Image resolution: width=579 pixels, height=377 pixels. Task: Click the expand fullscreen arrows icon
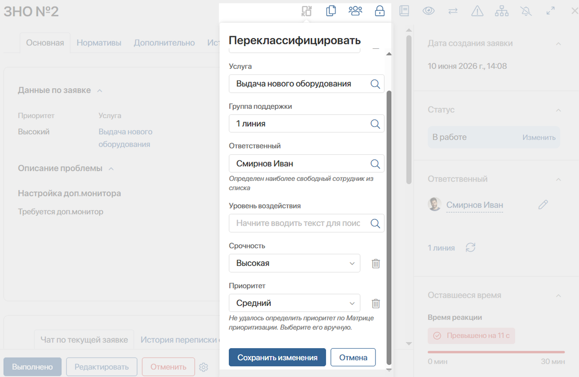point(551,11)
